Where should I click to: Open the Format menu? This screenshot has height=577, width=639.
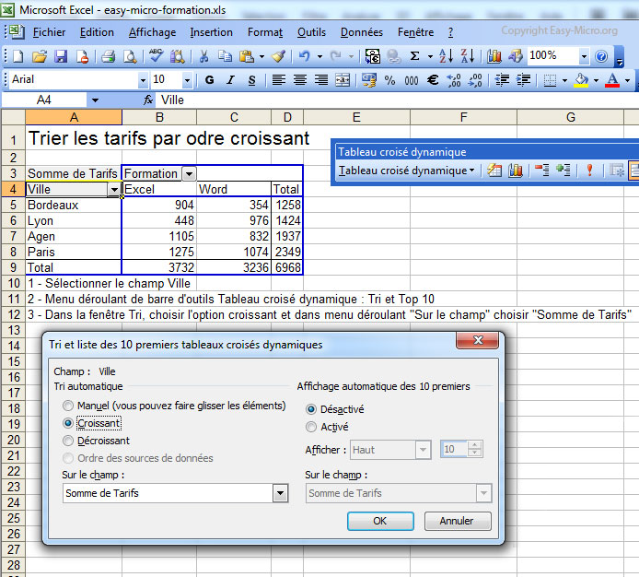[x=265, y=32]
